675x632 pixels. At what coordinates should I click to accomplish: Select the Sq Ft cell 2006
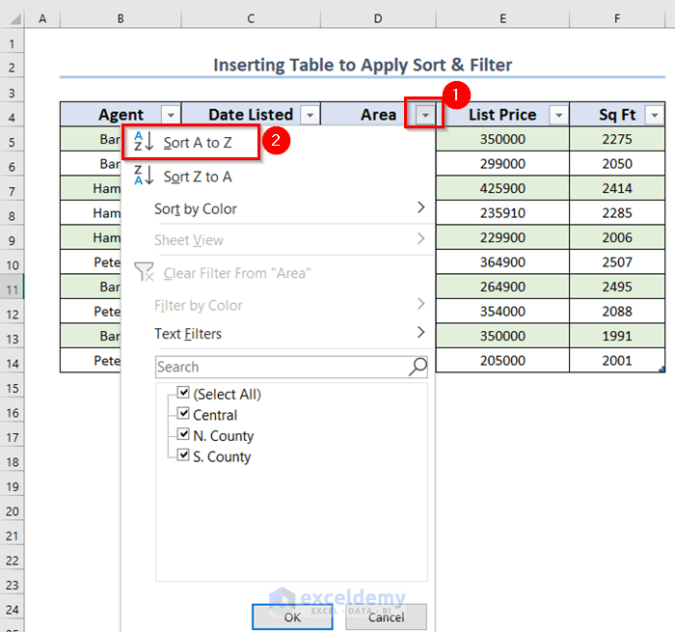617,237
